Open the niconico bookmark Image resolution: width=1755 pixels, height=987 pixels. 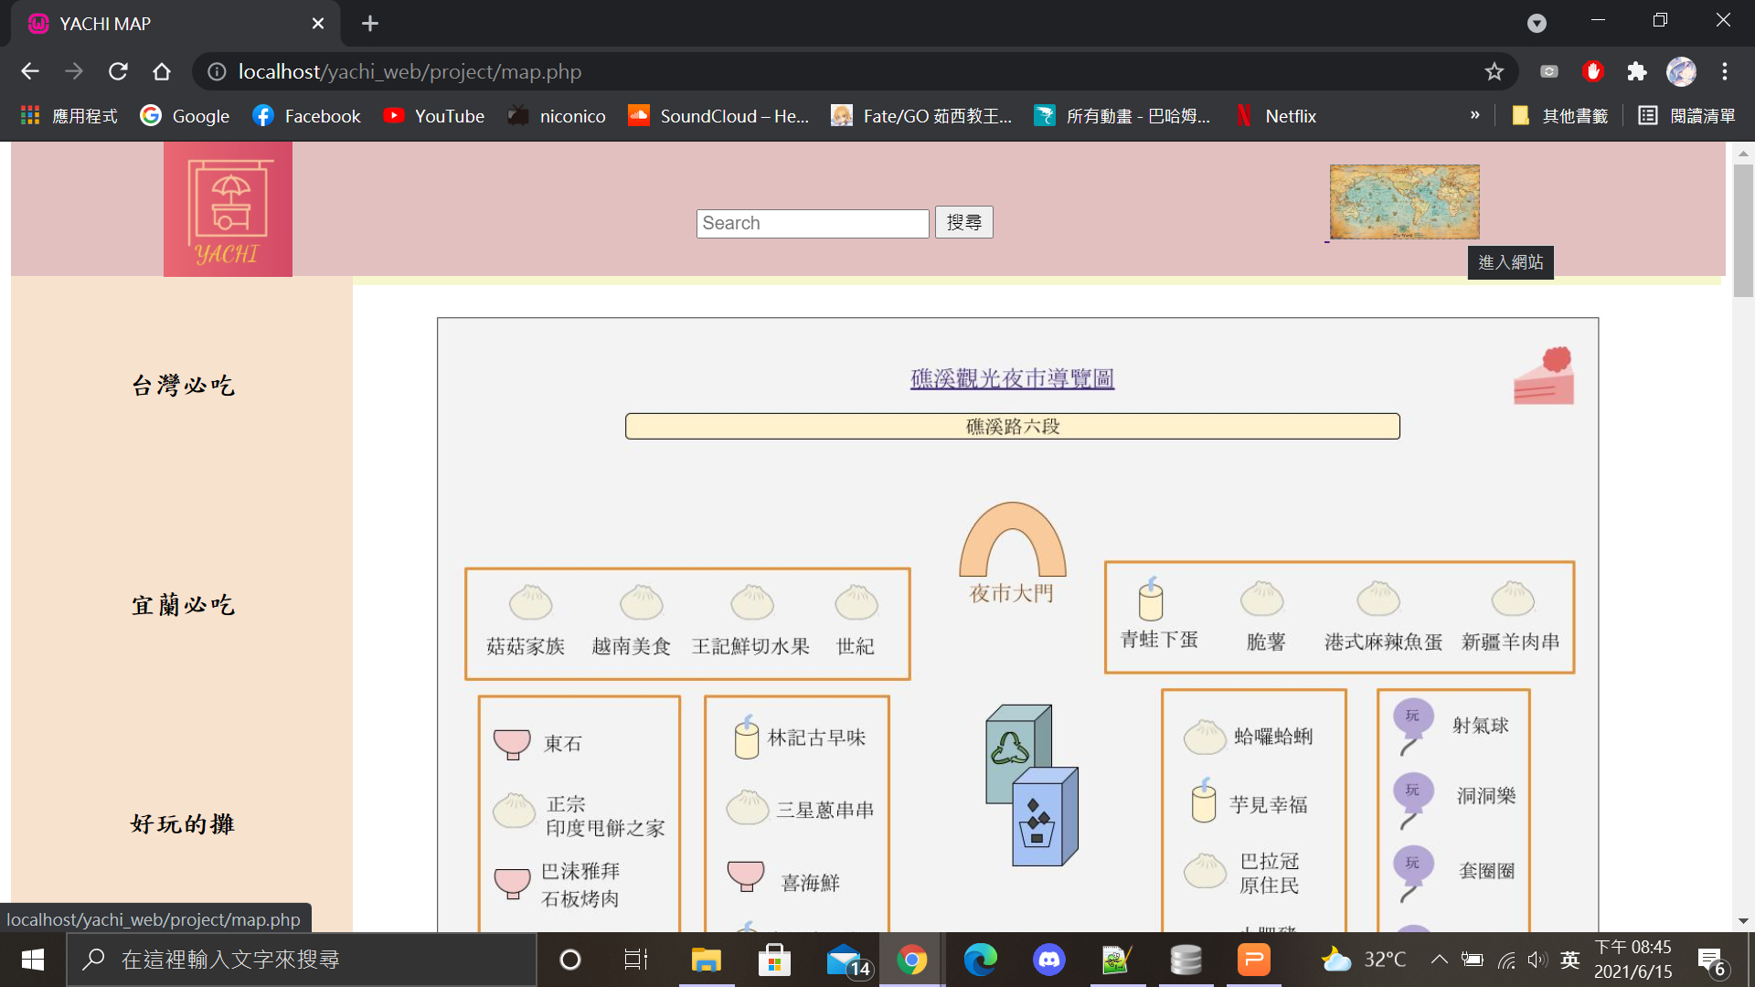[x=557, y=116]
